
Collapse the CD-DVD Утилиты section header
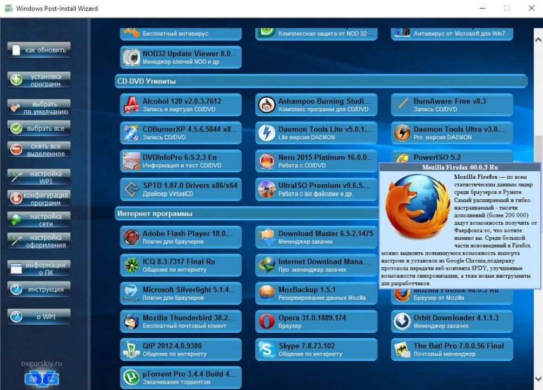(321, 80)
